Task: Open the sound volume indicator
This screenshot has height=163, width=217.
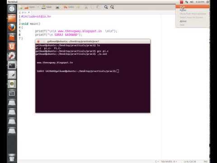Action: pos(192,2)
